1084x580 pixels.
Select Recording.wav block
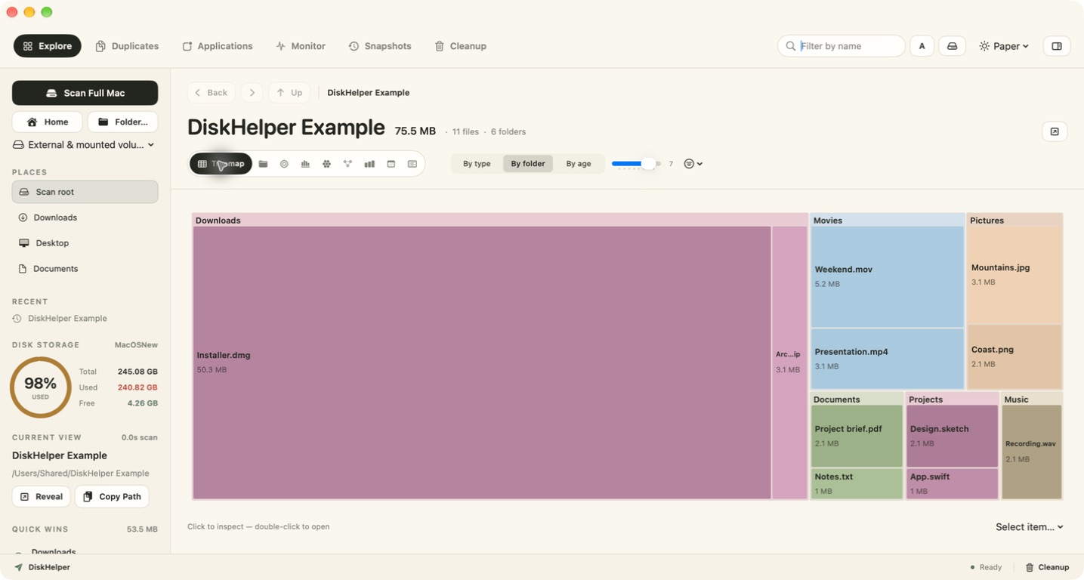(1032, 452)
